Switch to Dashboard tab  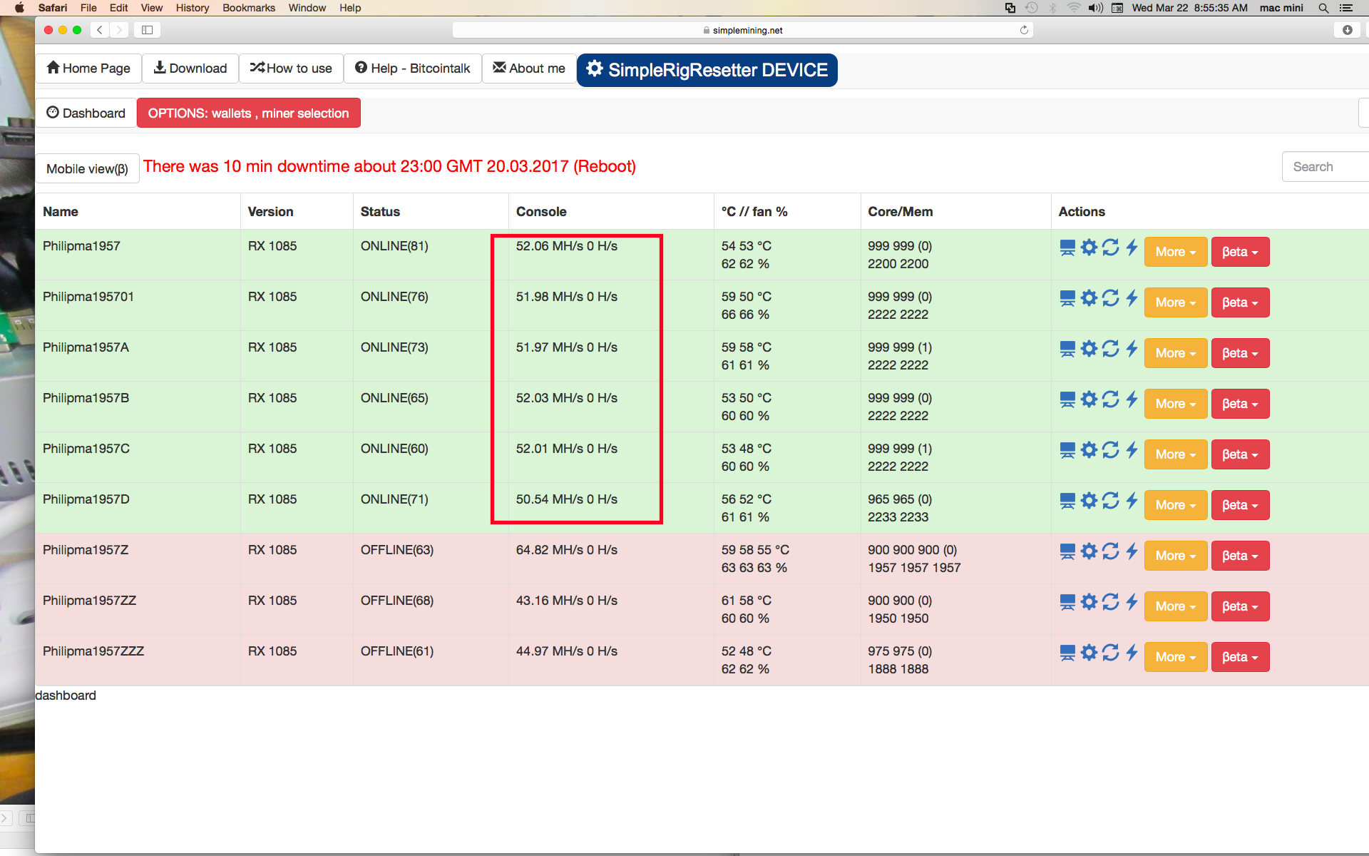(x=86, y=113)
